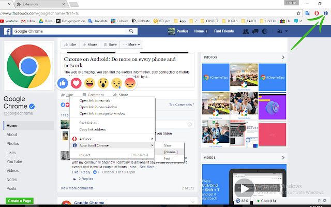
Task: Open the Inbox Gmail bookmark
Action: point(28,21)
